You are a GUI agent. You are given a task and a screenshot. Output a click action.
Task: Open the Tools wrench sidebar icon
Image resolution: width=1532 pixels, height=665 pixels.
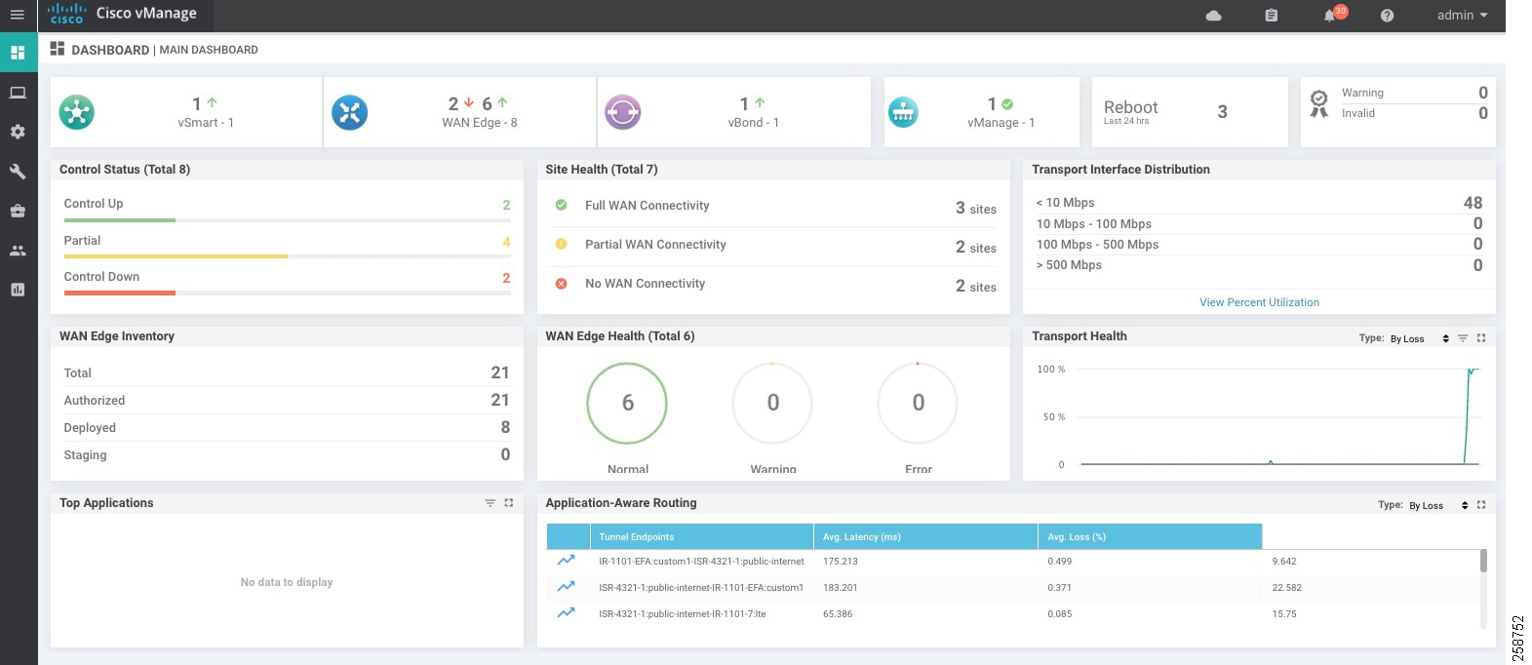pos(18,172)
